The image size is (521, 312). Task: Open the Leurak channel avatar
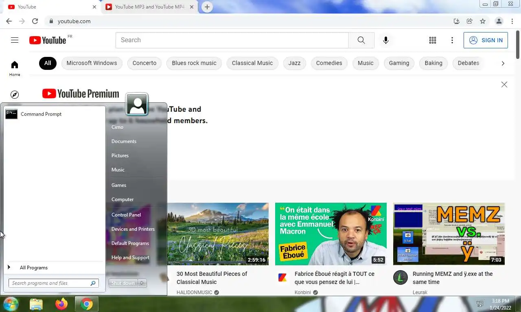(x=401, y=277)
